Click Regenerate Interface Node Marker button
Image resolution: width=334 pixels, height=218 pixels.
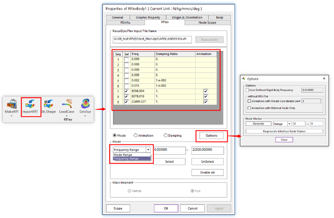(x=284, y=131)
